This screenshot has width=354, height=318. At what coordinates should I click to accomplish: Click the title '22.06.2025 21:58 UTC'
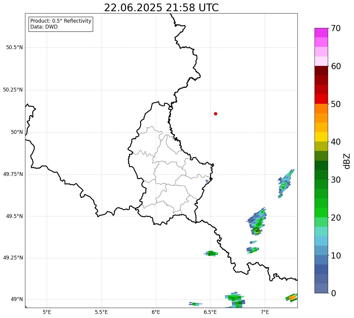(x=161, y=8)
